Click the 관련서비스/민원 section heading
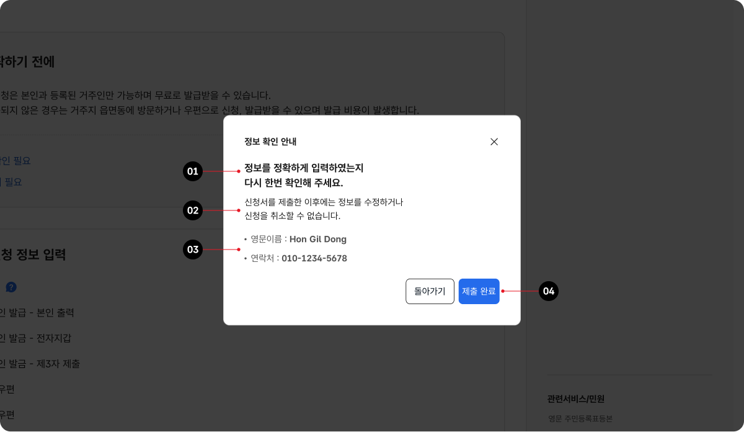 coord(576,398)
